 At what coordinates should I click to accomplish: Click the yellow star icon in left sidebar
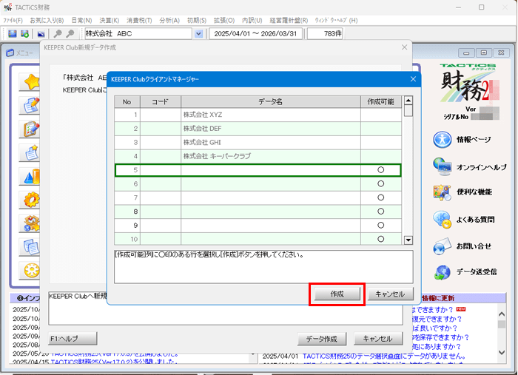point(31,82)
